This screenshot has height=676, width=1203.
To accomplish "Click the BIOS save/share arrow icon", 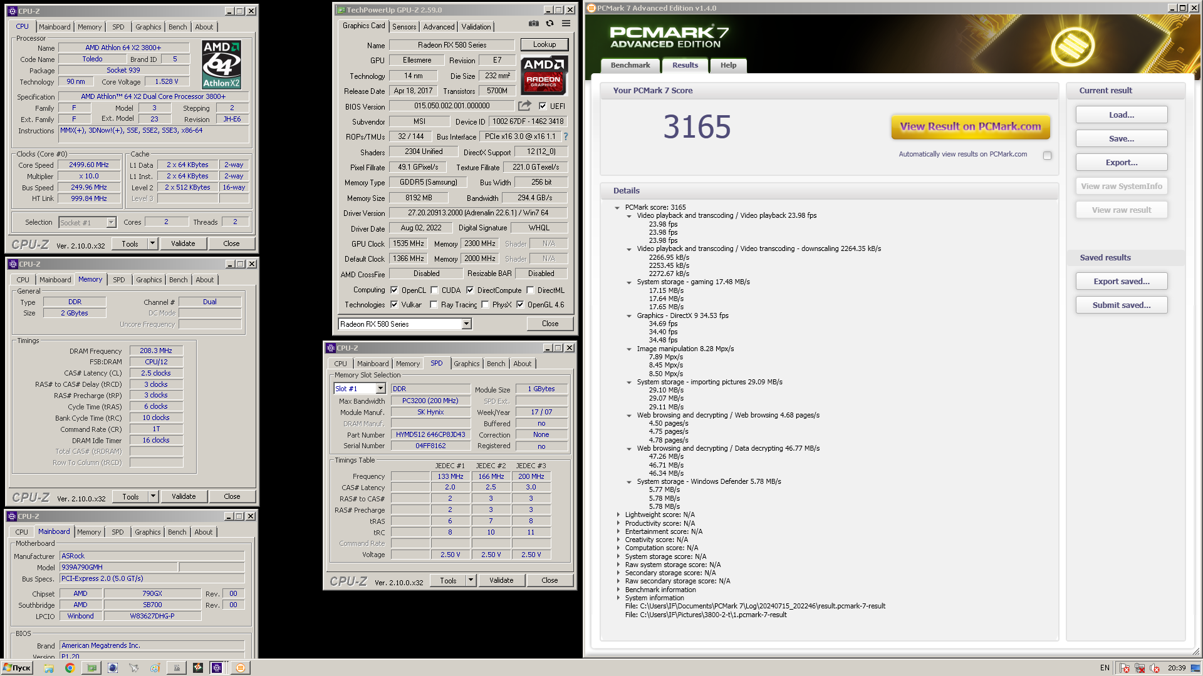I will [524, 106].
